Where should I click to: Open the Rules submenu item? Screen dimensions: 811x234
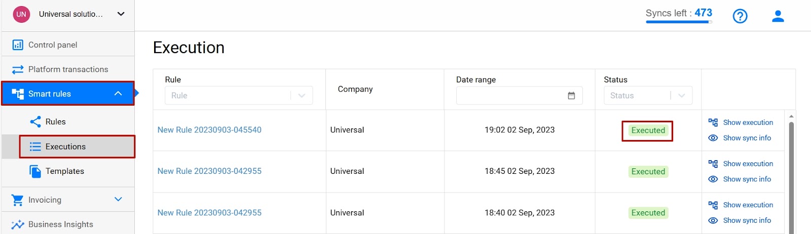pyautogui.click(x=55, y=122)
